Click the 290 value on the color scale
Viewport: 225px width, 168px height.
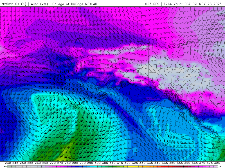[82, 163]
